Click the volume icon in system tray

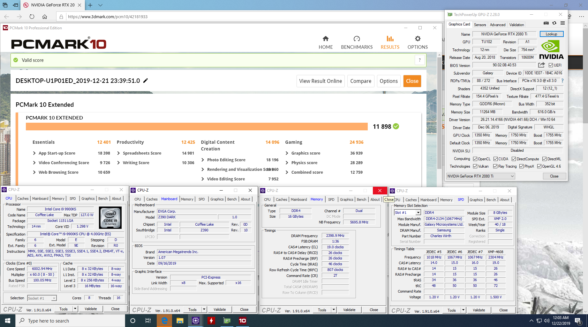(x=547, y=321)
